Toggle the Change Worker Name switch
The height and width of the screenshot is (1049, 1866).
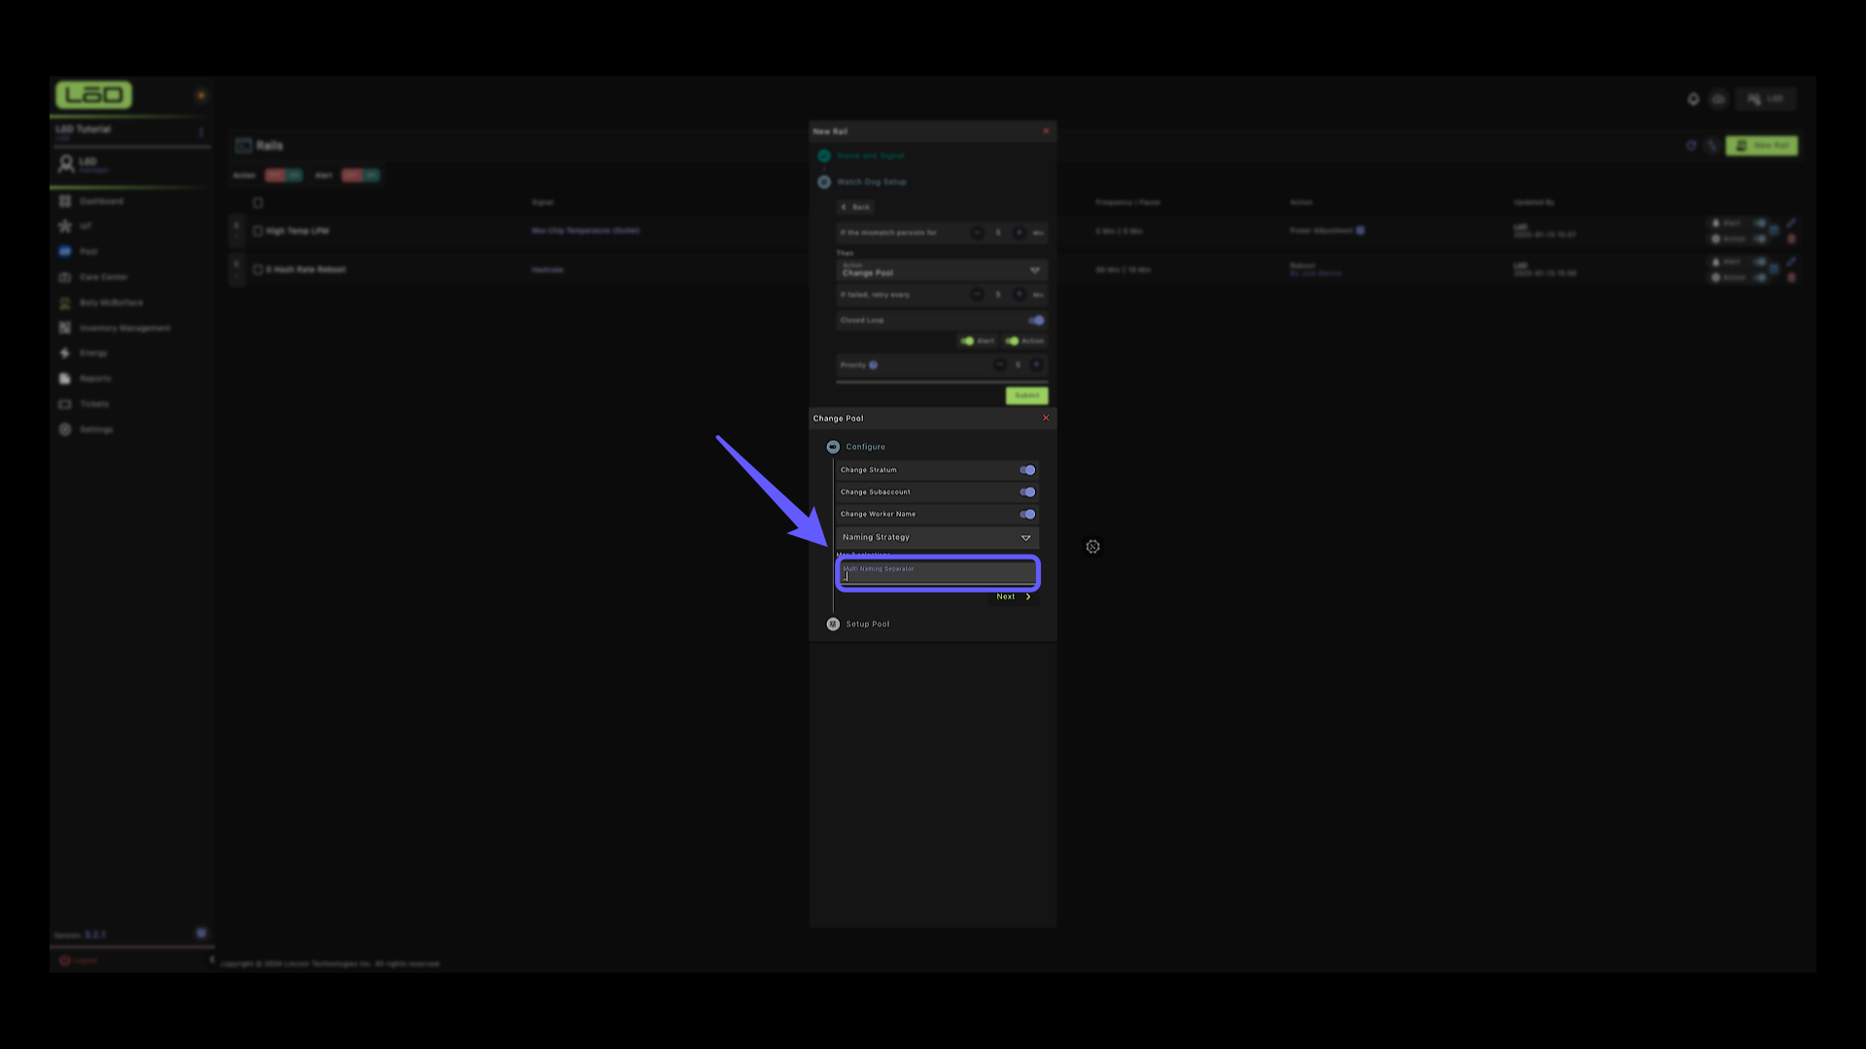tap(1027, 515)
